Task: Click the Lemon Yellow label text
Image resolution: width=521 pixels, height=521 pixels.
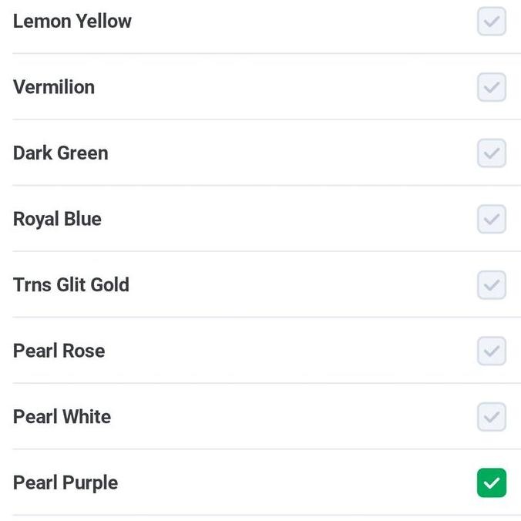Action: coord(72,22)
